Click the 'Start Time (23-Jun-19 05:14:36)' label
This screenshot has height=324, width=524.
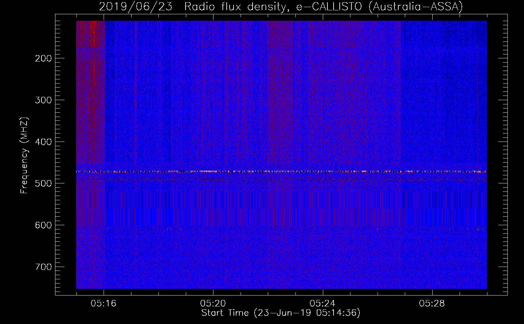(x=281, y=313)
